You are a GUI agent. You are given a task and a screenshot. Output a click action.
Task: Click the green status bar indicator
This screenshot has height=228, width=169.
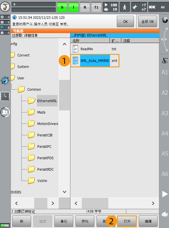pyautogui.click(x=5, y=225)
